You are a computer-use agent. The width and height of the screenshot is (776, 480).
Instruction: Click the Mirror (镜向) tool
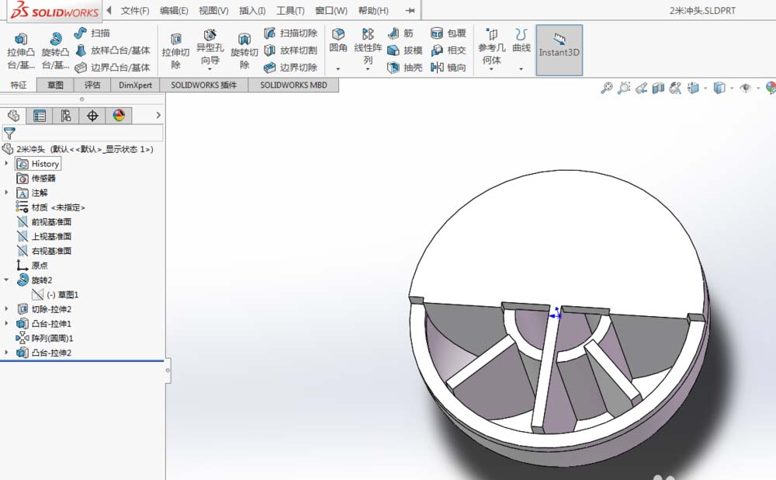coord(449,68)
